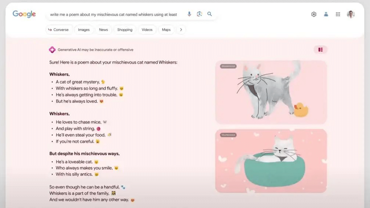Screen dimensions: 370x208
Task: Select the Converse chip
Action: pyautogui.click(x=59, y=30)
